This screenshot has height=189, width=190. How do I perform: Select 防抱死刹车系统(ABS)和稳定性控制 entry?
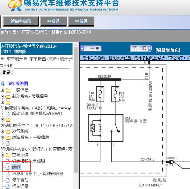pos(36,108)
